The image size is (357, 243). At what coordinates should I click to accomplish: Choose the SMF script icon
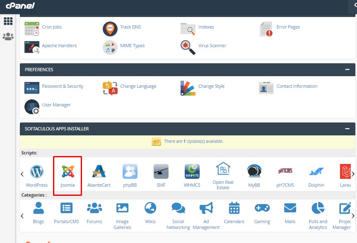[x=161, y=171]
